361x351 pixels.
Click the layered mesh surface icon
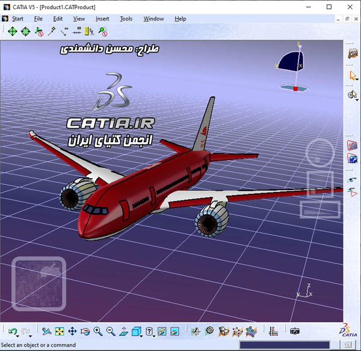click(251, 332)
